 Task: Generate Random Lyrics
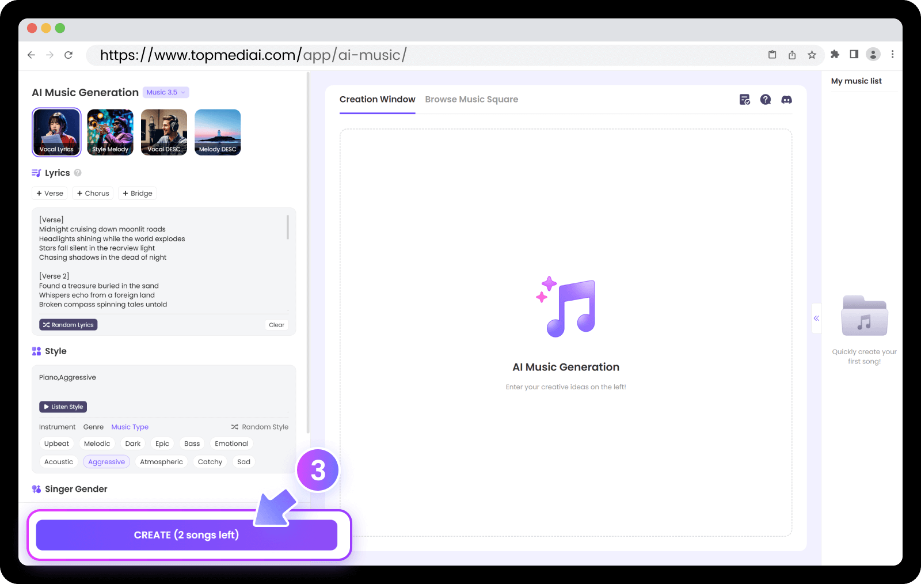click(68, 325)
